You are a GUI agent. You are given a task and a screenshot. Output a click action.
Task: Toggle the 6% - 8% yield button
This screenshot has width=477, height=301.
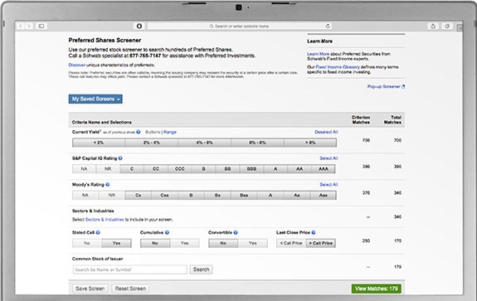(x=257, y=143)
